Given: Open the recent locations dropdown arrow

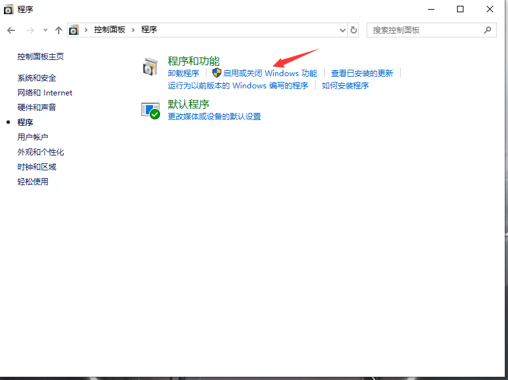Looking at the screenshot, I should coord(45,30).
